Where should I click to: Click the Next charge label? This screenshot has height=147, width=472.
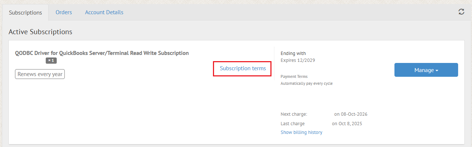tap(293, 114)
